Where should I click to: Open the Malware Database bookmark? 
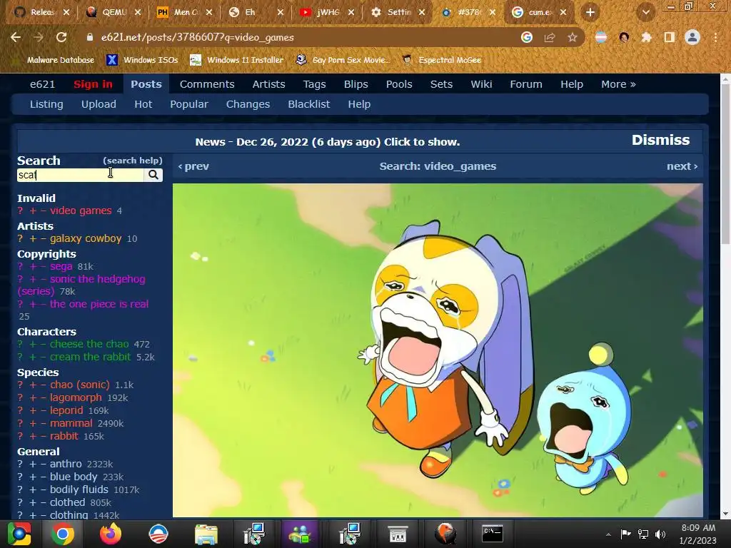click(53, 60)
